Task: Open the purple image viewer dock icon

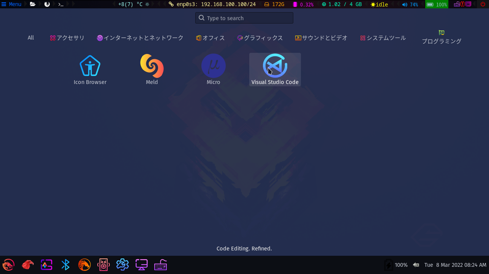Action: (x=46, y=264)
